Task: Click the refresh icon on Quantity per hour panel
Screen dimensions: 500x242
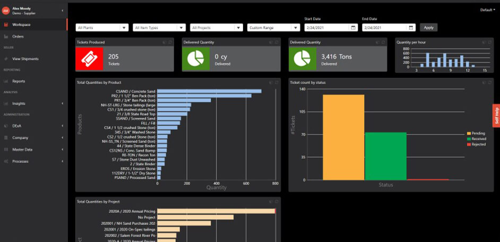Action: tap(489, 42)
